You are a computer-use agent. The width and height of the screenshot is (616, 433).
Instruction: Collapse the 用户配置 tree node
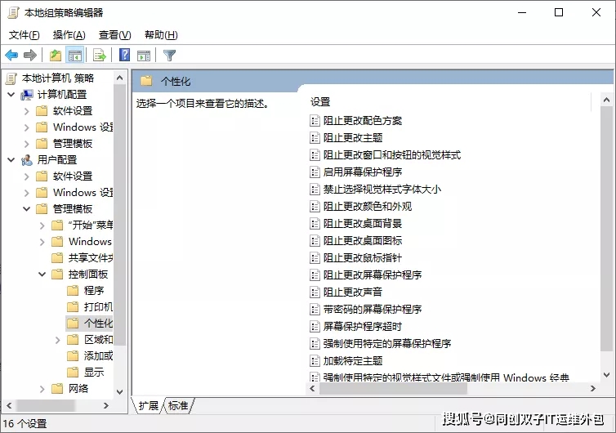point(11,160)
